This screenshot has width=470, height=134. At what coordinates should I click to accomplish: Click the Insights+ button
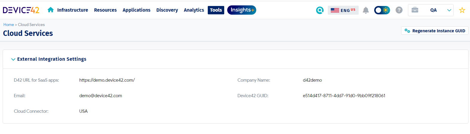click(x=242, y=10)
